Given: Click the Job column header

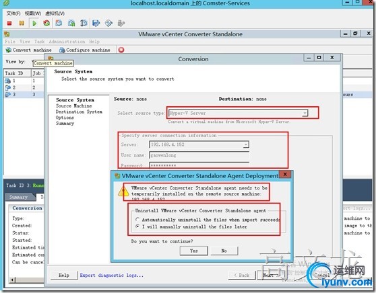Looking at the screenshot, I should [38, 73].
